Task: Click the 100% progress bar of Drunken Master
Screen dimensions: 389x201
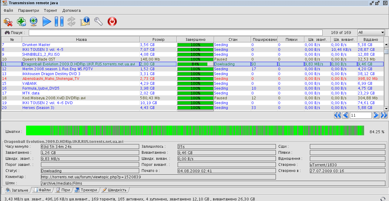Action: pos(195,45)
